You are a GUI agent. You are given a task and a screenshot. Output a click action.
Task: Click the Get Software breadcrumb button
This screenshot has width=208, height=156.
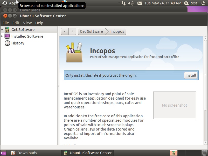click(x=91, y=31)
